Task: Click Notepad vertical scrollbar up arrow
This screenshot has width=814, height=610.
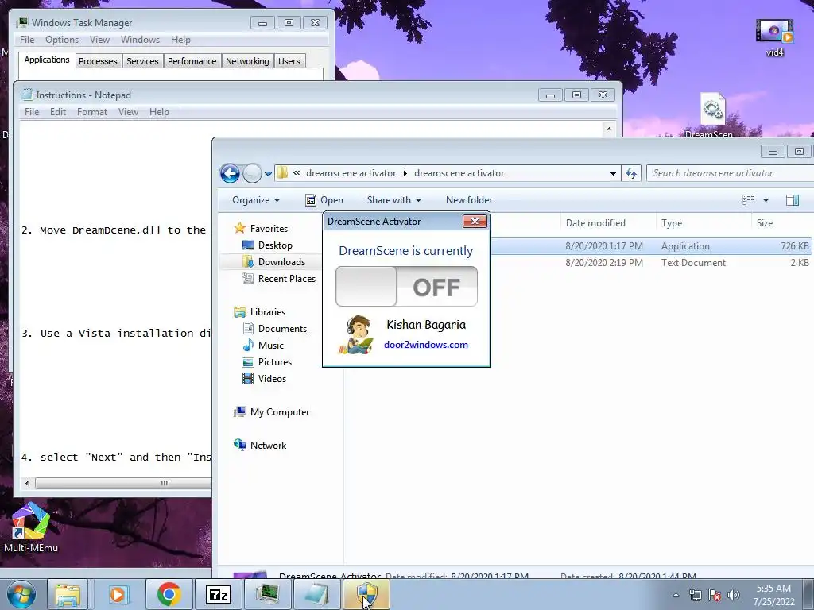Action: [609, 129]
